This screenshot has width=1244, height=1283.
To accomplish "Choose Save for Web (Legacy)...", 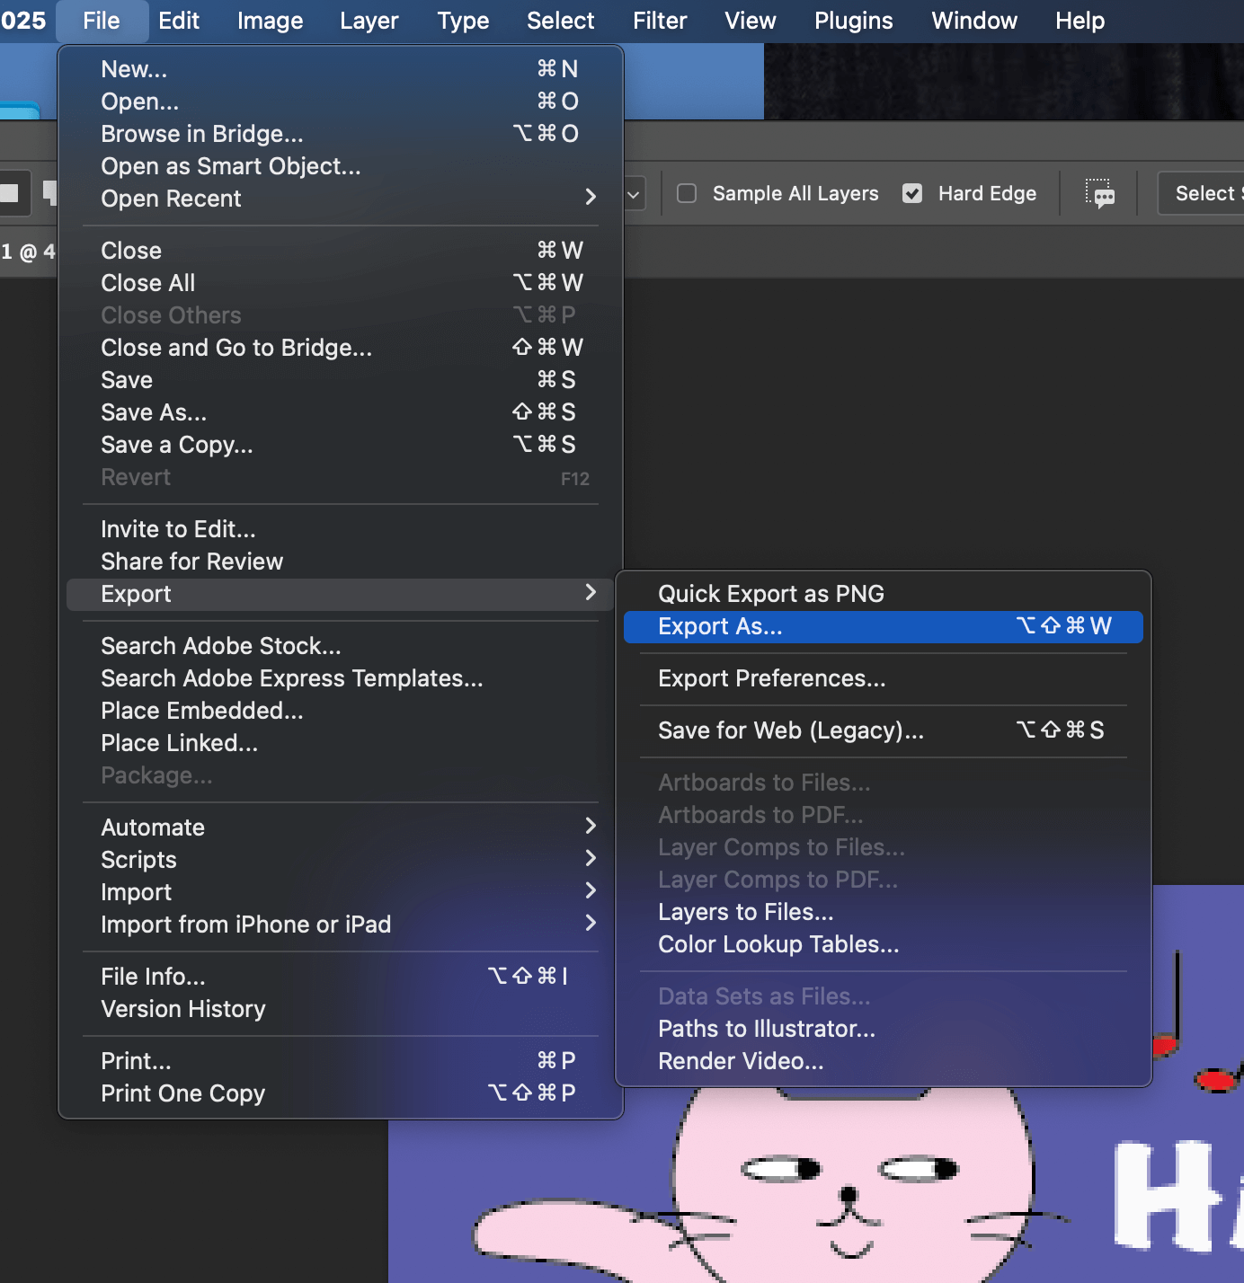I will (x=883, y=730).
